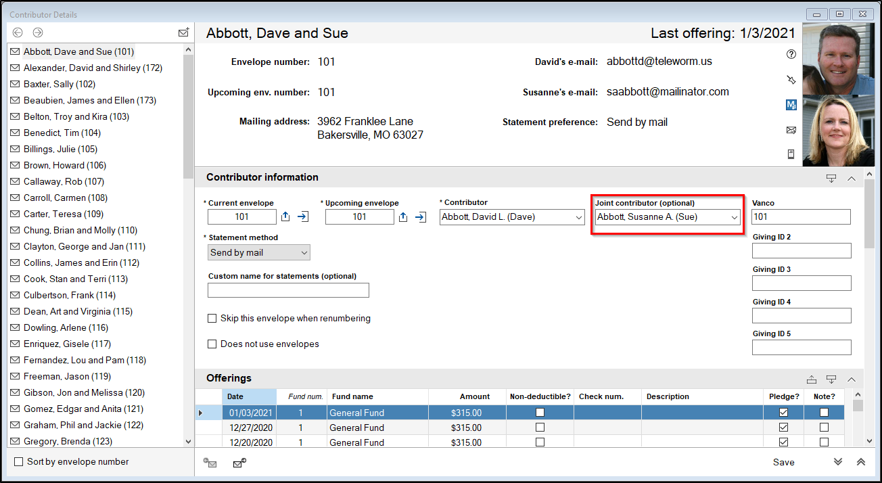The image size is (882, 483).
Task: Collapse the Offerings section
Action: 852,379
